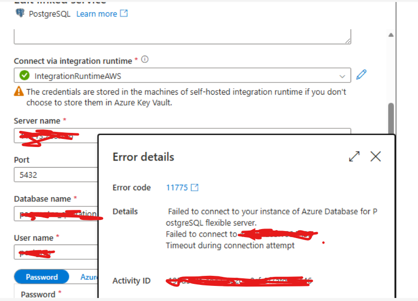Click the green check status icon

(25, 76)
